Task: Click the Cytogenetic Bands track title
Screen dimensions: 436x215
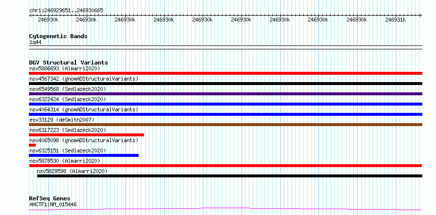Action: [58, 36]
